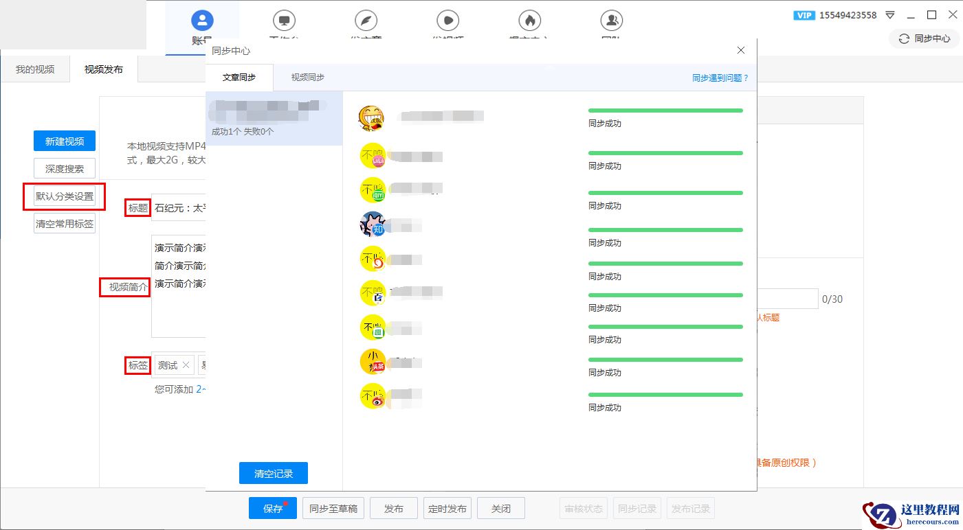The height and width of the screenshot is (530, 963).
Task: Click the blue 保存 button
Action: coord(273,509)
